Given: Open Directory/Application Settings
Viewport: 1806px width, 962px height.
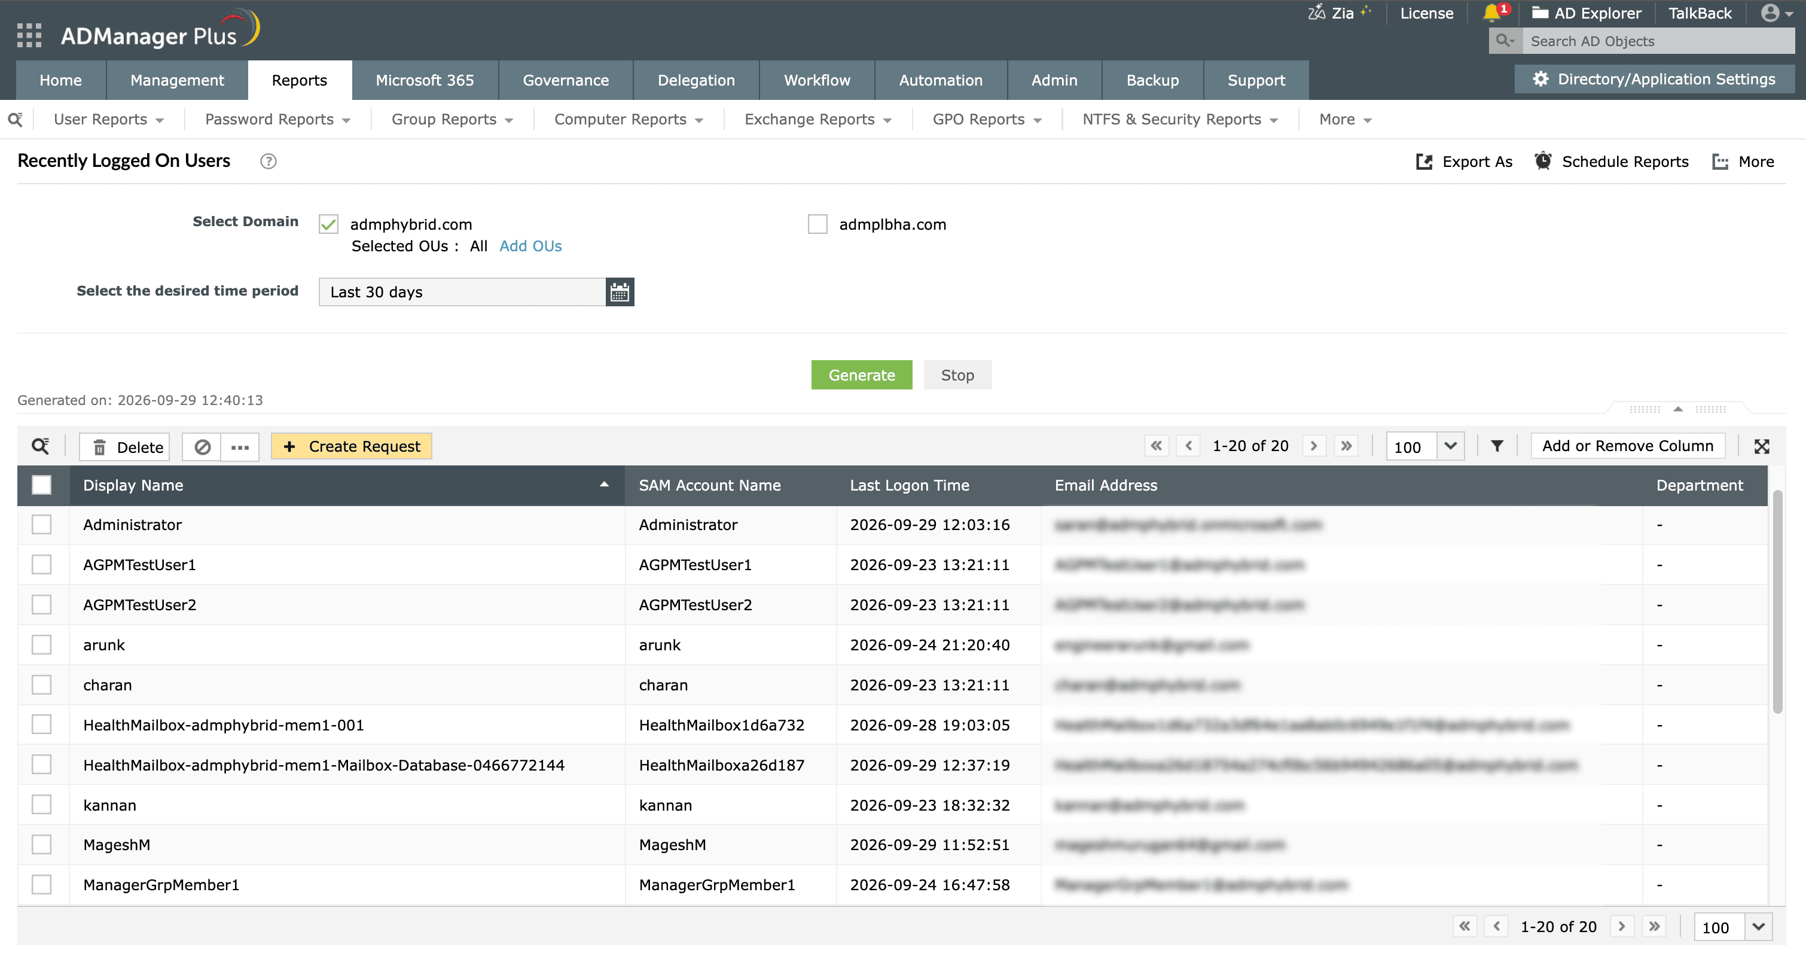Looking at the screenshot, I should (1655, 79).
